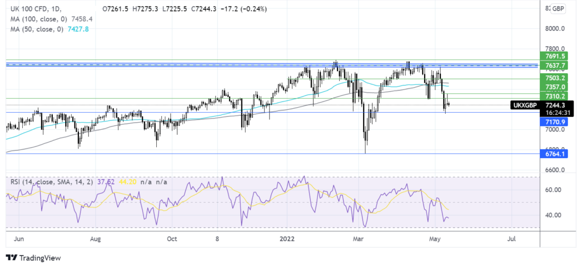
Task: Click the 7170.9 blue price label
Action: (x=552, y=121)
